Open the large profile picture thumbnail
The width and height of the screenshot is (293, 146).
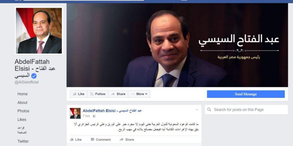coord(39,31)
